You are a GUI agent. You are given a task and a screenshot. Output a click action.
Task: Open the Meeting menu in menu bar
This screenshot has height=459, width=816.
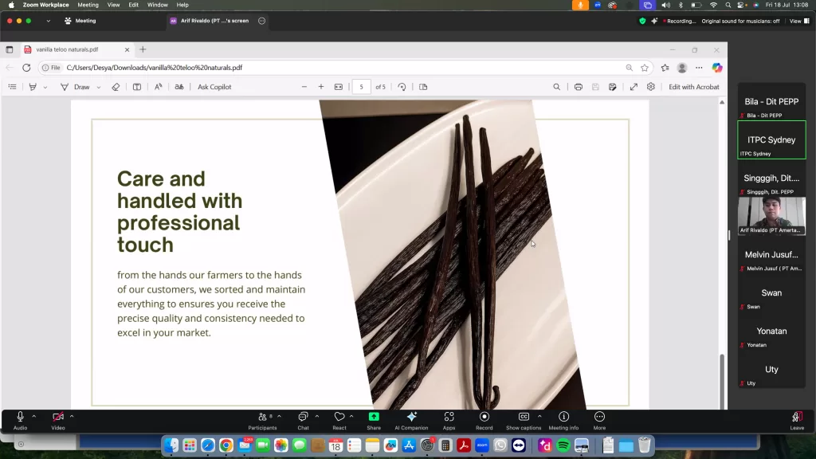(x=88, y=5)
